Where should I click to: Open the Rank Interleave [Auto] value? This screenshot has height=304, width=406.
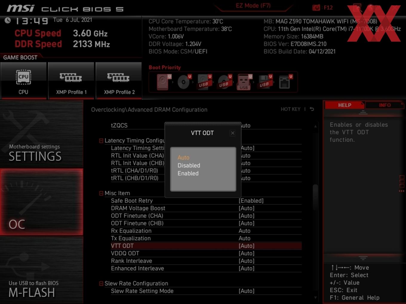pos(247,261)
